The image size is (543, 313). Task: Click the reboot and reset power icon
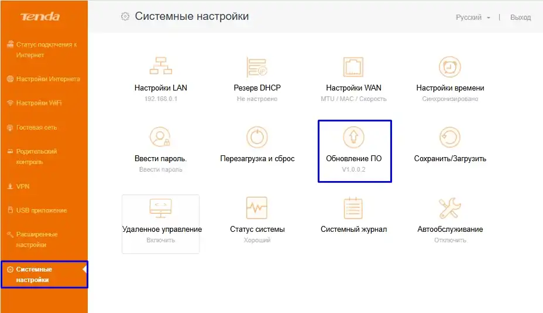[257, 137]
